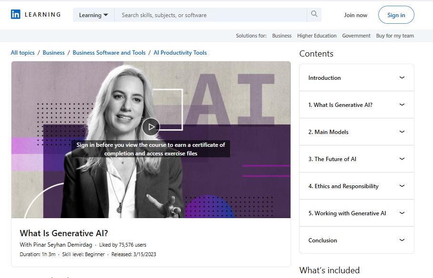The image size is (433, 278).
Task: Open the All topics breadcrumb
Action: pyautogui.click(x=23, y=53)
